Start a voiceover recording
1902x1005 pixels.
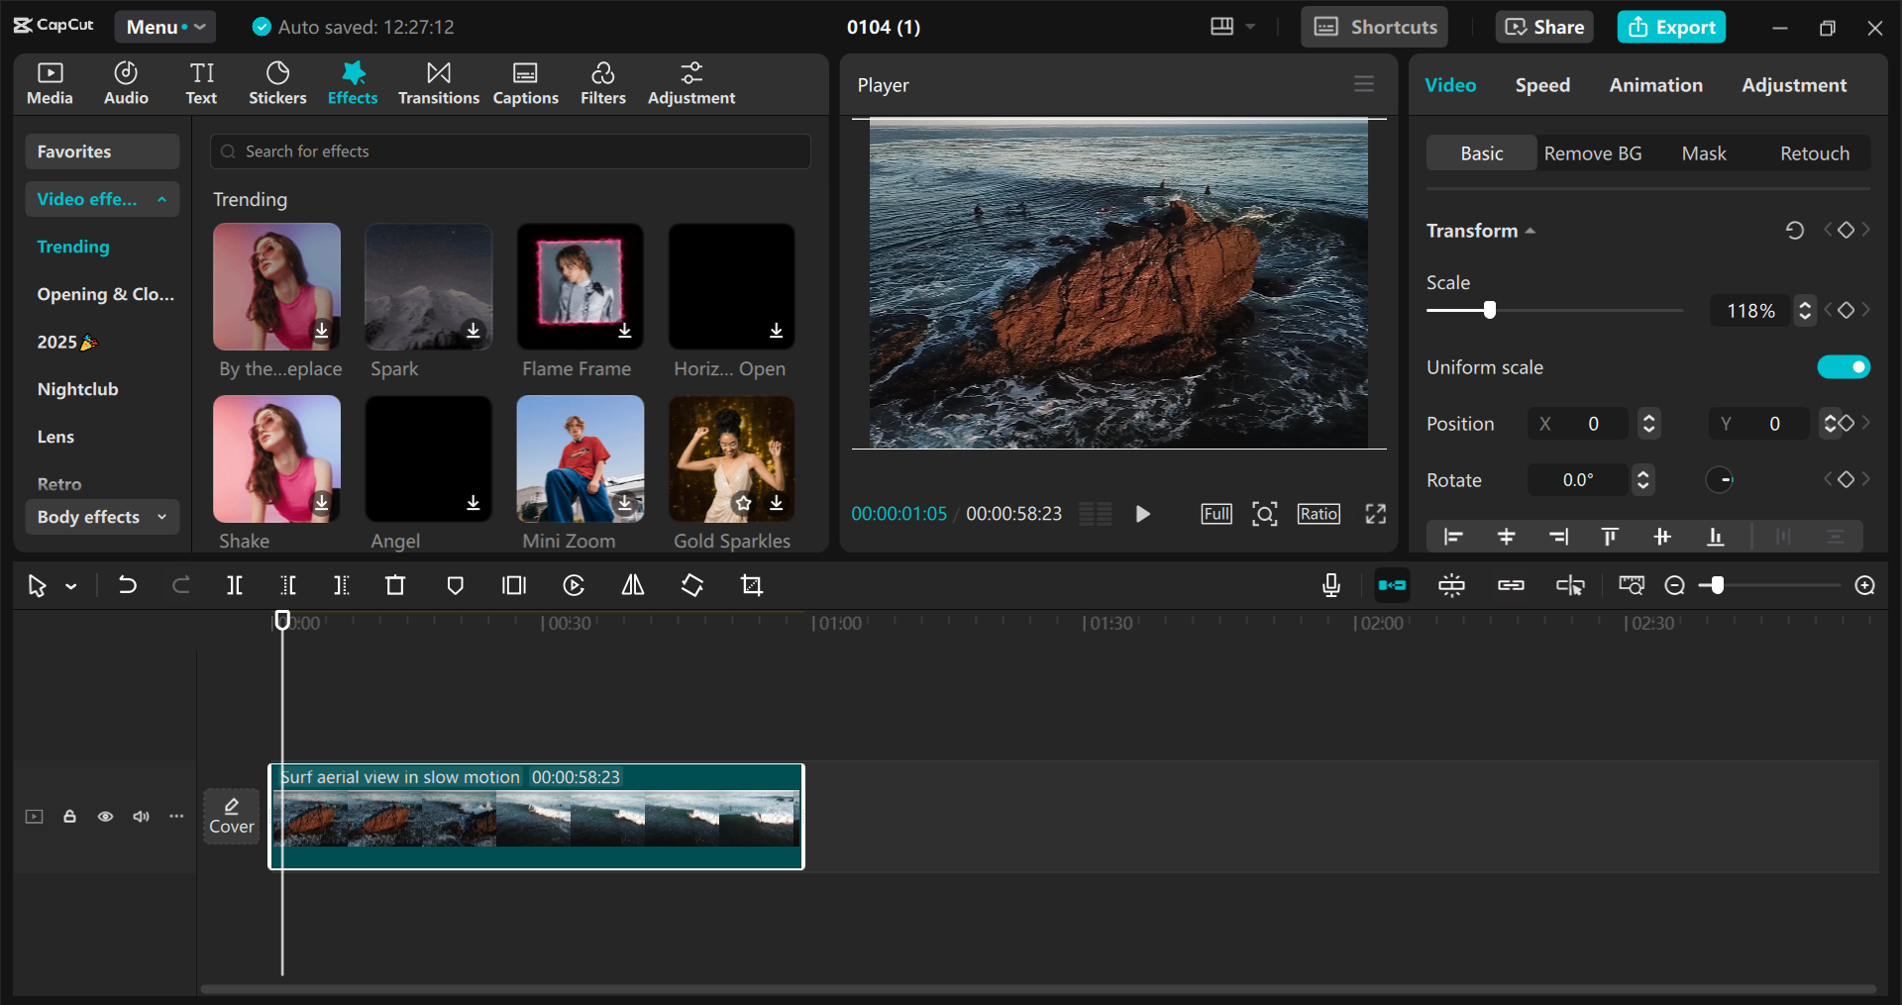[1330, 585]
